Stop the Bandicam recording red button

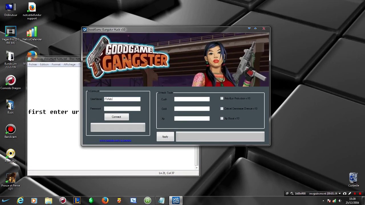point(360,194)
